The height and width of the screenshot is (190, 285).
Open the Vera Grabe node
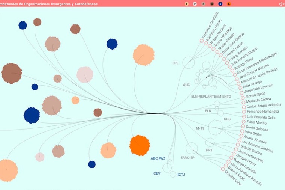(242, 131)
